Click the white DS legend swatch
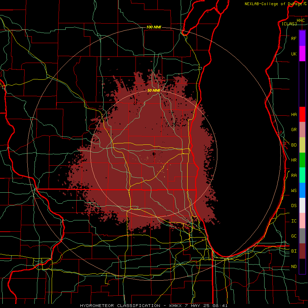This screenshot has width=308, height=308. tap(302, 205)
